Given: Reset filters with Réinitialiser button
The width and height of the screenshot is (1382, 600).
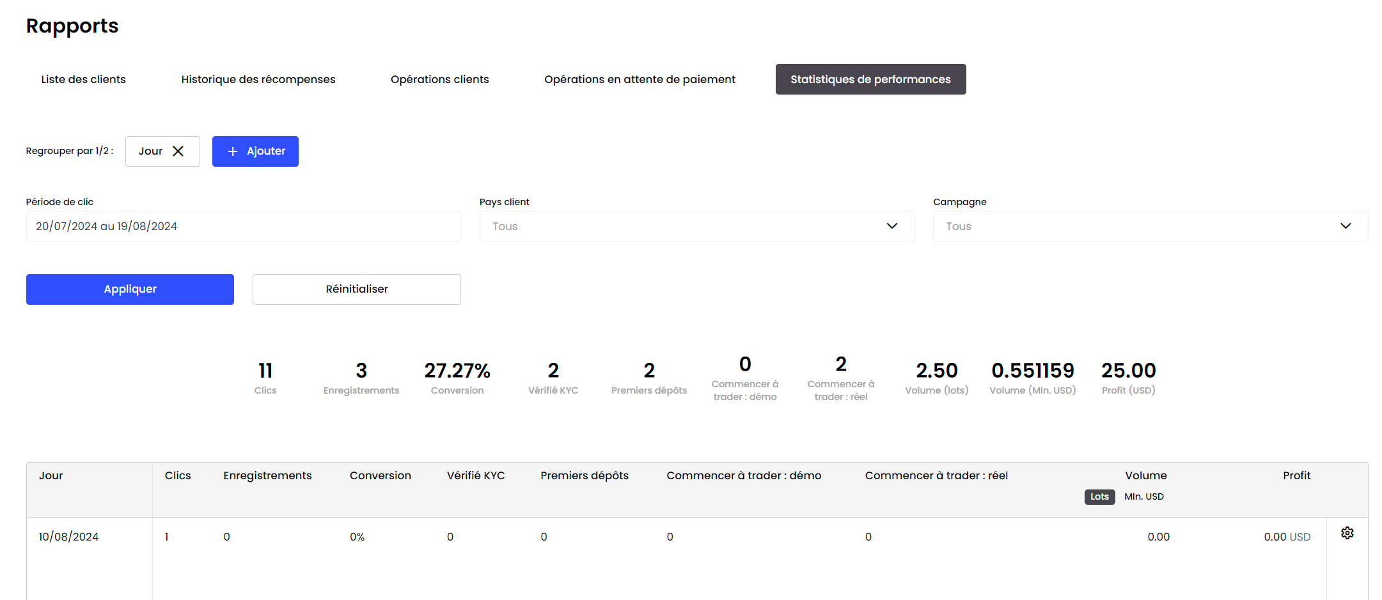Looking at the screenshot, I should (357, 289).
